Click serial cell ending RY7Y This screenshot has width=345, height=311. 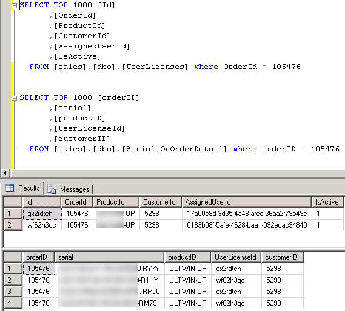(x=110, y=269)
